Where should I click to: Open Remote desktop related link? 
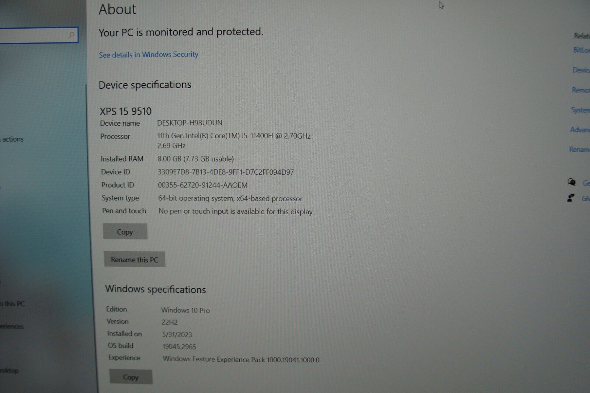click(581, 90)
